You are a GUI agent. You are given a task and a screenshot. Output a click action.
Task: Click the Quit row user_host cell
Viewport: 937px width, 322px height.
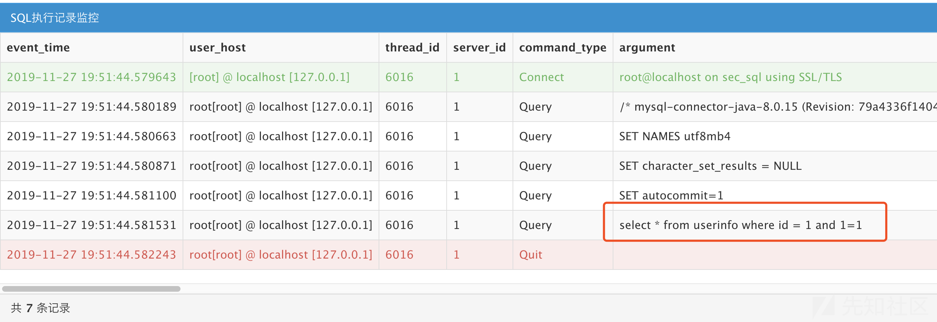281,254
